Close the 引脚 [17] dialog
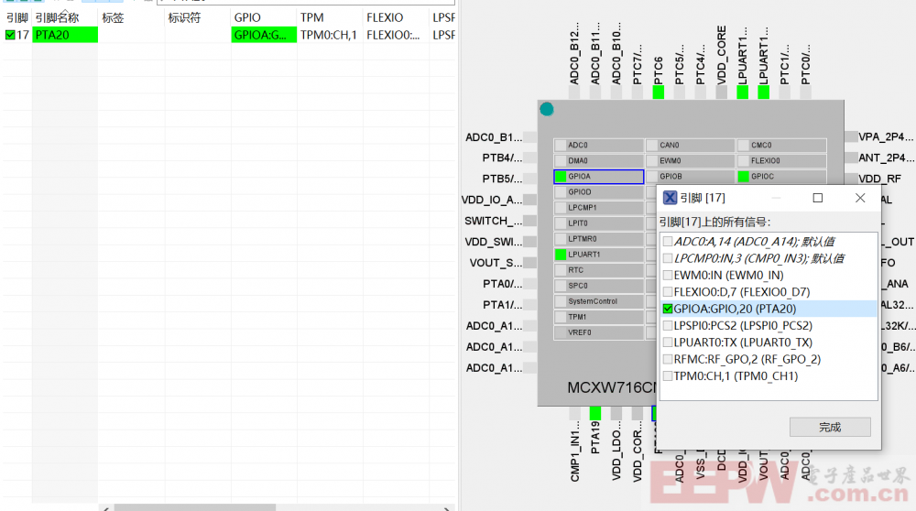This screenshot has height=511, width=916. [860, 198]
